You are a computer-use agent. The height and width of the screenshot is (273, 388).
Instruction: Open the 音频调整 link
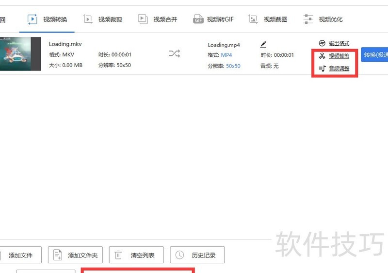pyautogui.click(x=339, y=68)
